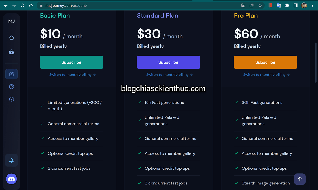
Task: Switch Pro Plan to monthly billing
Action: pyautogui.click(x=266, y=75)
